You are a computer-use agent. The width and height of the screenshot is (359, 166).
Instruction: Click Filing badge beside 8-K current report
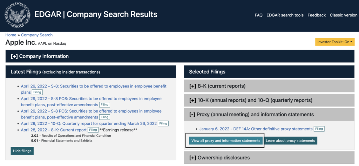(93, 130)
